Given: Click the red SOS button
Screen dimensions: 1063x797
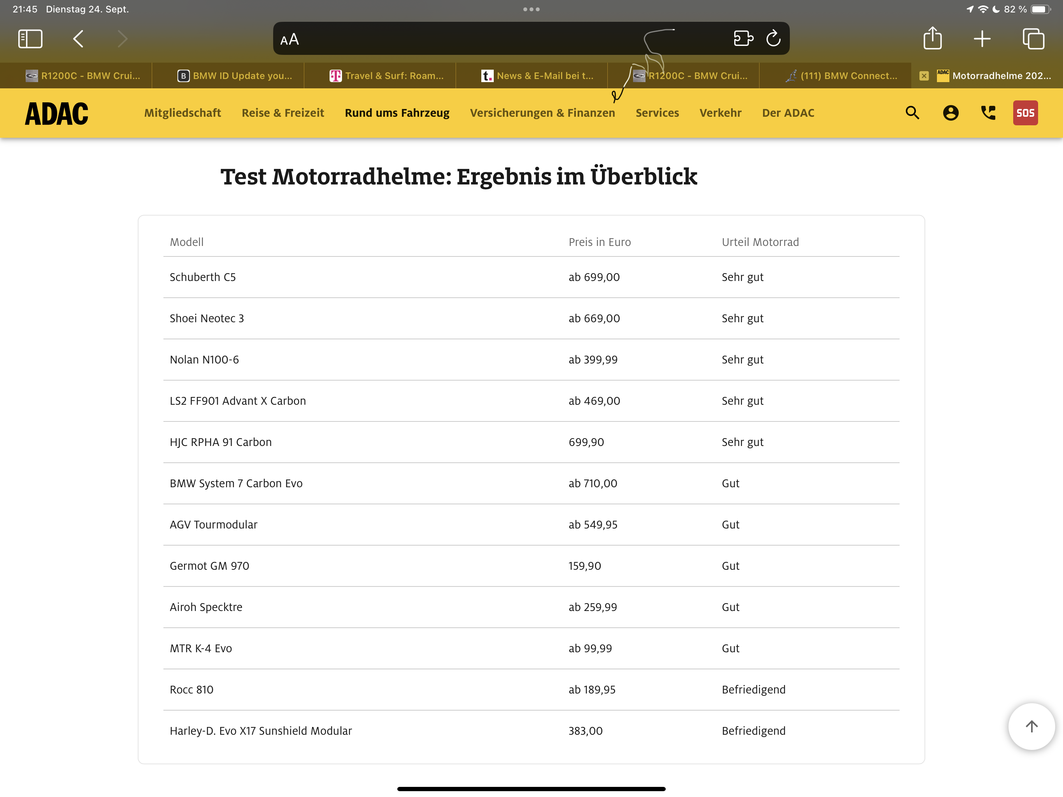Looking at the screenshot, I should coord(1025,113).
